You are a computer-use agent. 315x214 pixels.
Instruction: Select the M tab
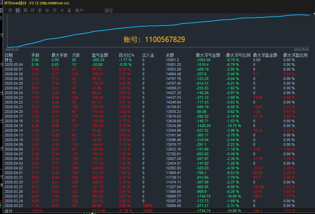(62, 10)
